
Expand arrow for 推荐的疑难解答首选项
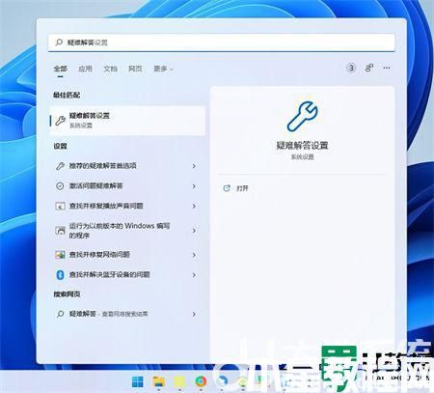tap(194, 166)
